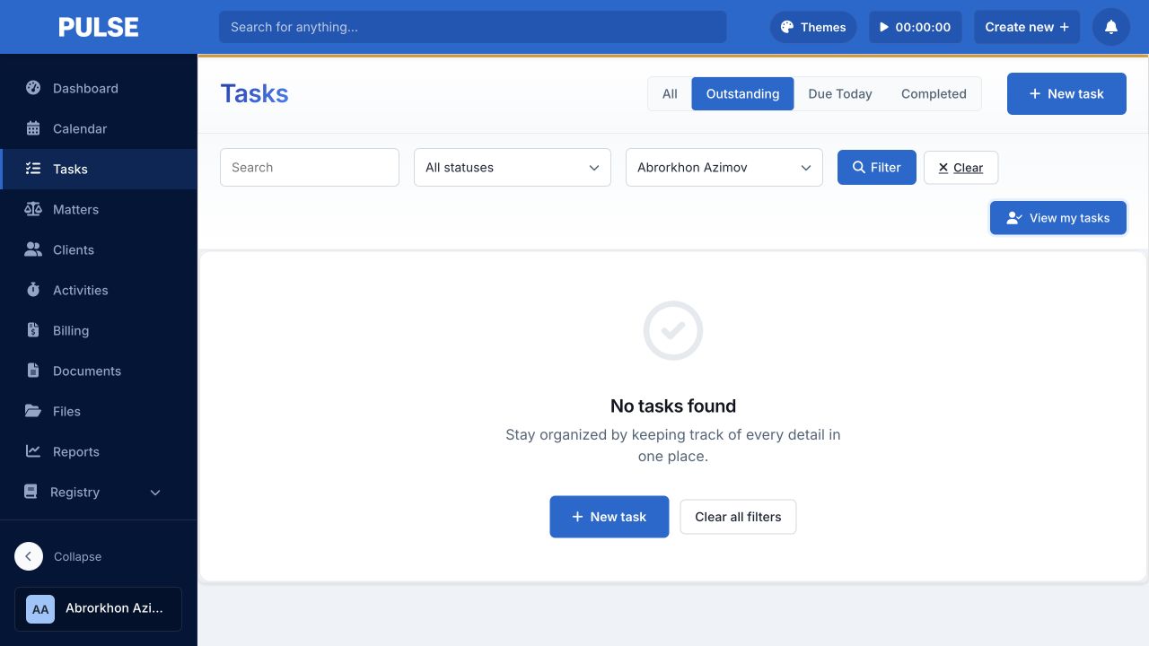Open Themes palette button
1149x646 pixels.
[813, 27]
